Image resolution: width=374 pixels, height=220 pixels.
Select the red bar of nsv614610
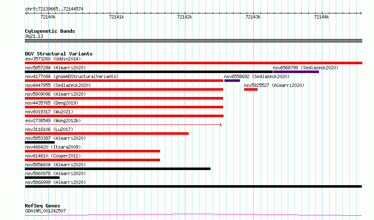coord(92,160)
